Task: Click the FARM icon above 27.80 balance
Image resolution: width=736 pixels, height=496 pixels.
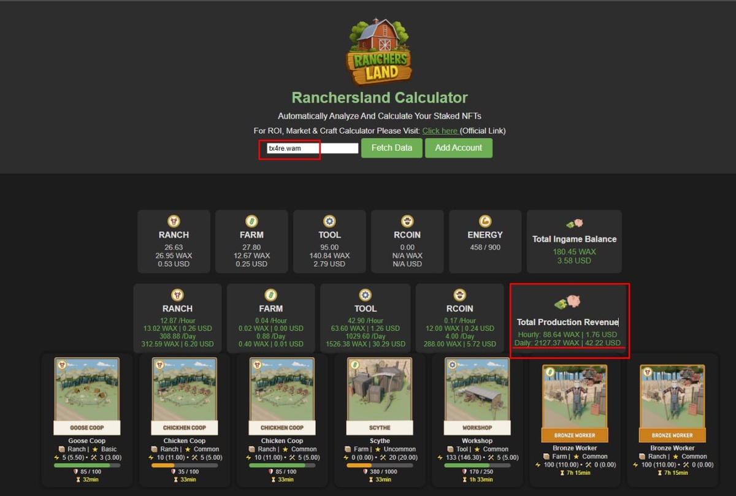Action: click(251, 221)
